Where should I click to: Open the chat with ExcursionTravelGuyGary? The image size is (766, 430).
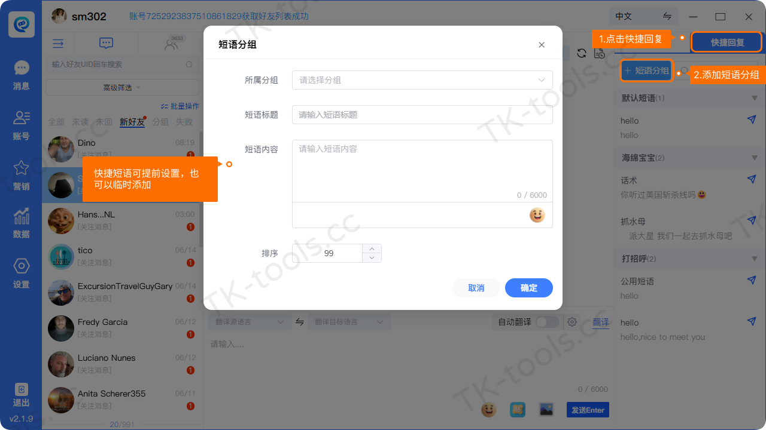(x=122, y=293)
